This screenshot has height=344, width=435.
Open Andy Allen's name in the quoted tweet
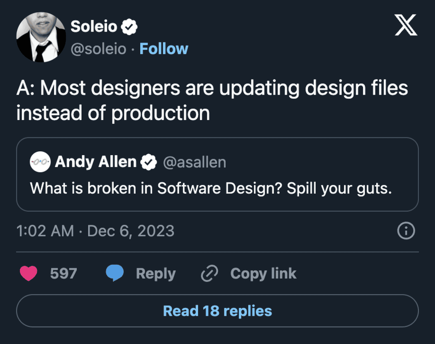tap(96, 162)
